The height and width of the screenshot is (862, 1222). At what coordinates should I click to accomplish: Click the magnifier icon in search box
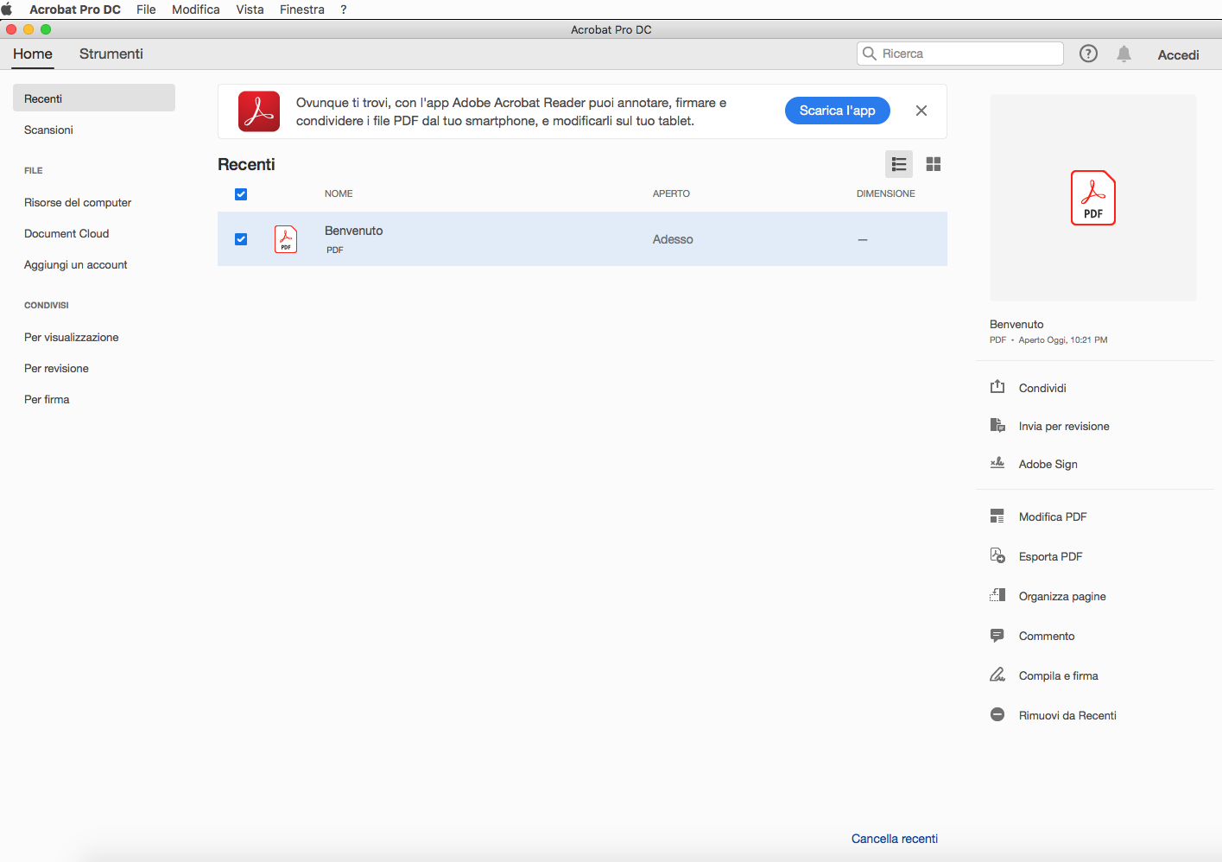[870, 54]
